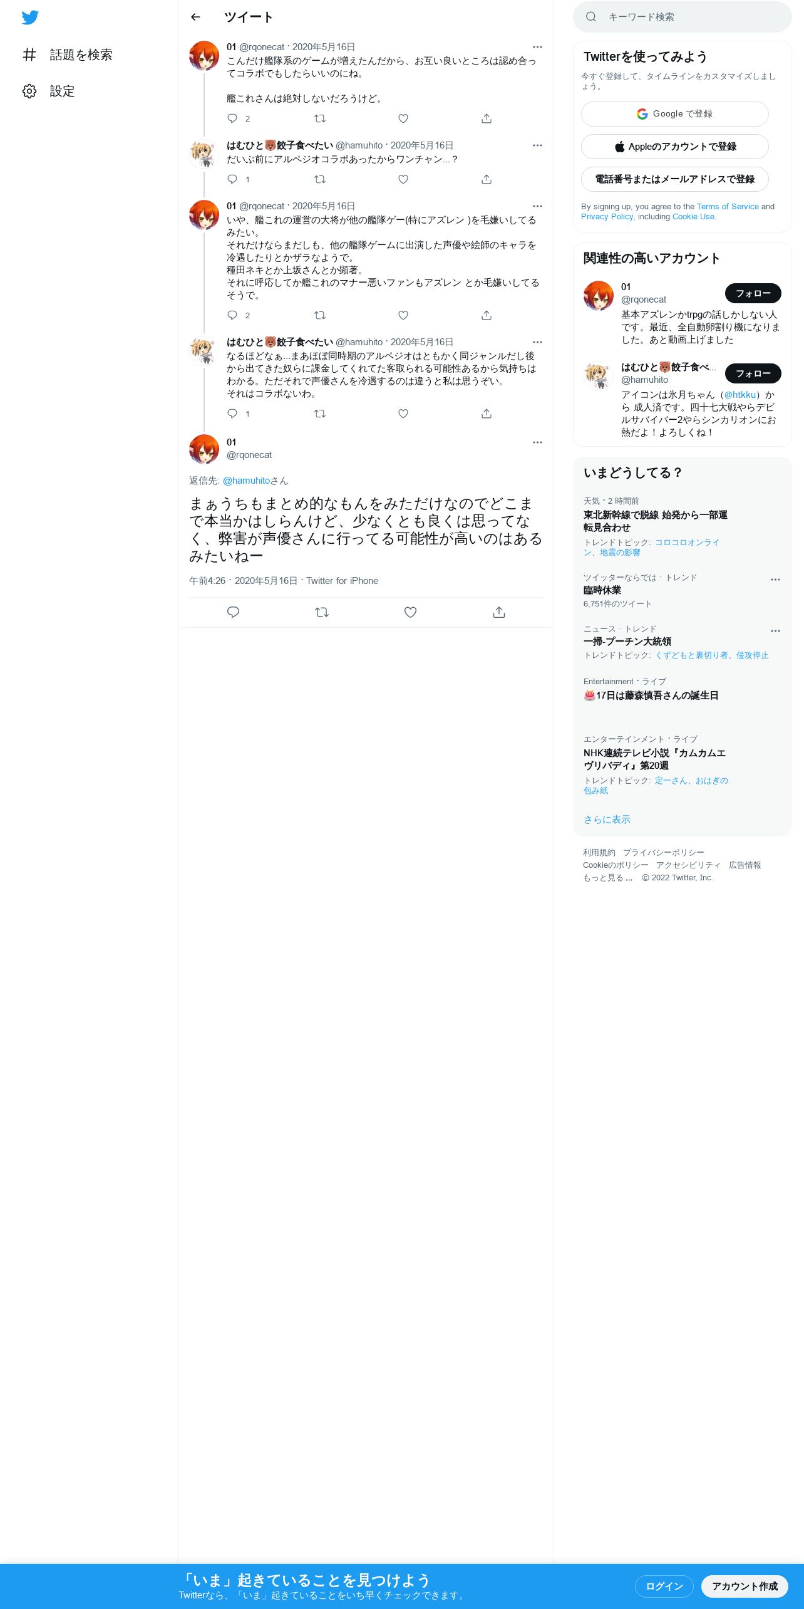Open more options on the main tweet
The height and width of the screenshot is (1609, 804).
537,442
